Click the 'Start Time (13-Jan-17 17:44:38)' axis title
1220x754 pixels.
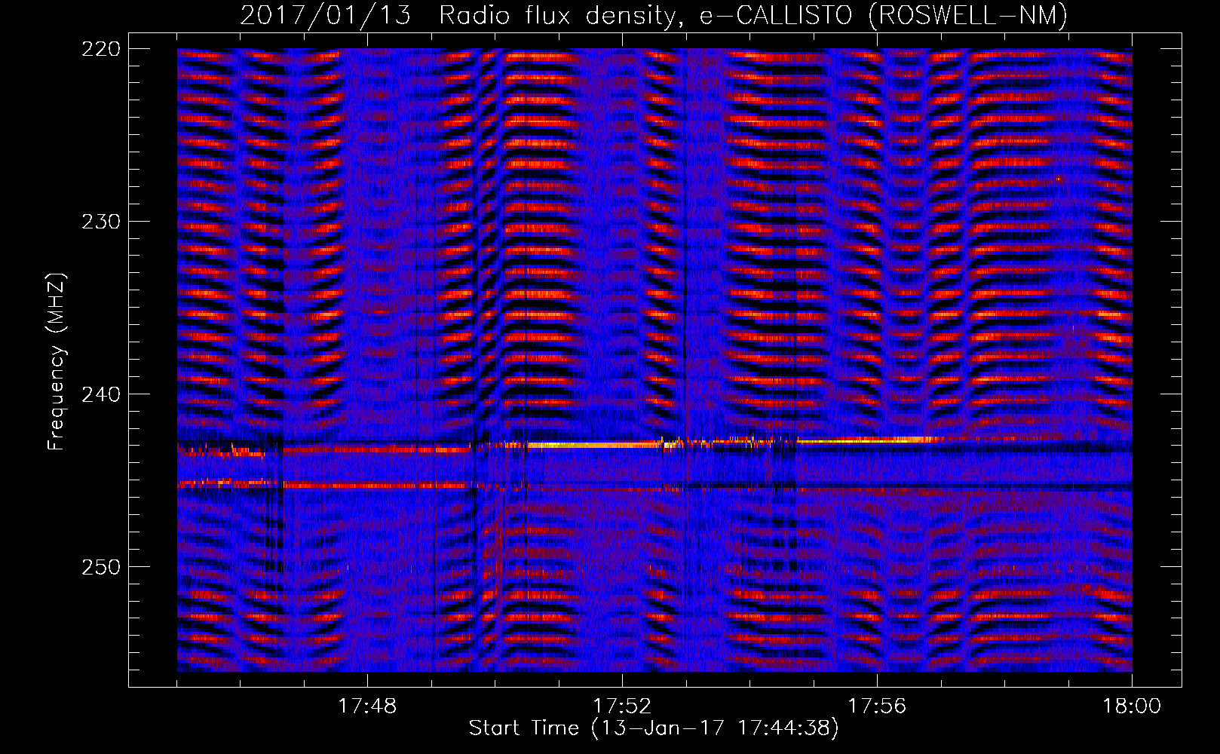(654, 728)
